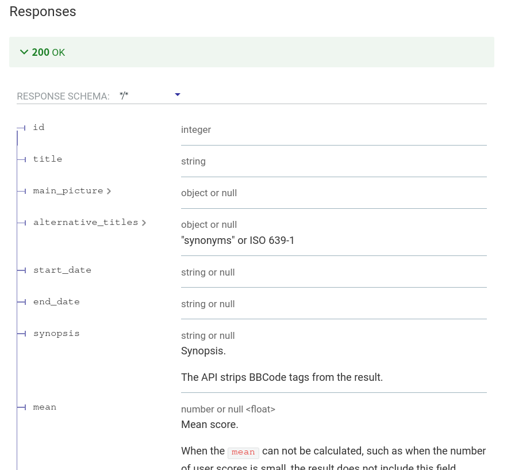Collapse the 200 OK response section
This screenshot has width=507, height=470.
point(252,52)
